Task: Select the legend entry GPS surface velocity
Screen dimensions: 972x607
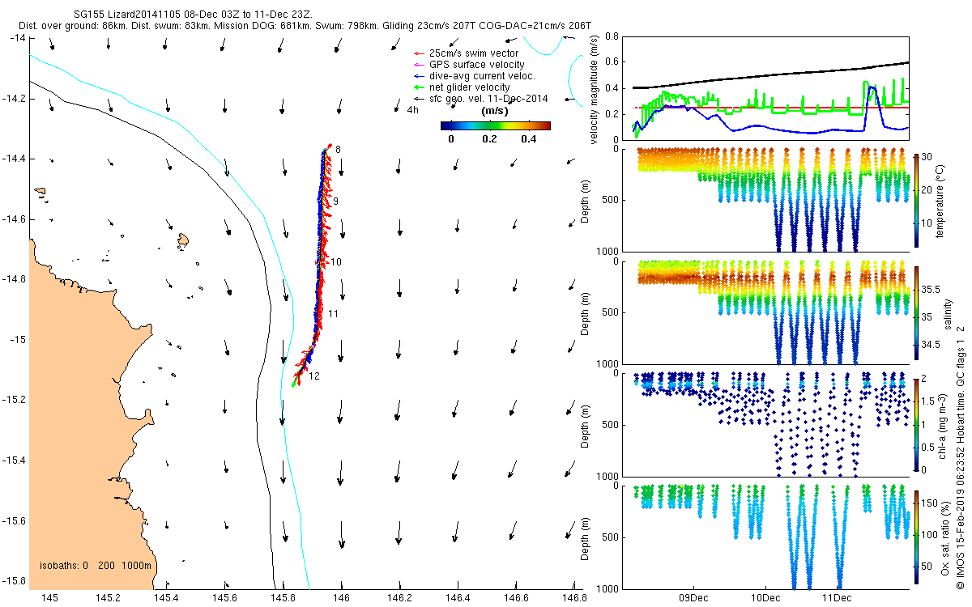Action: (x=477, y=65)
